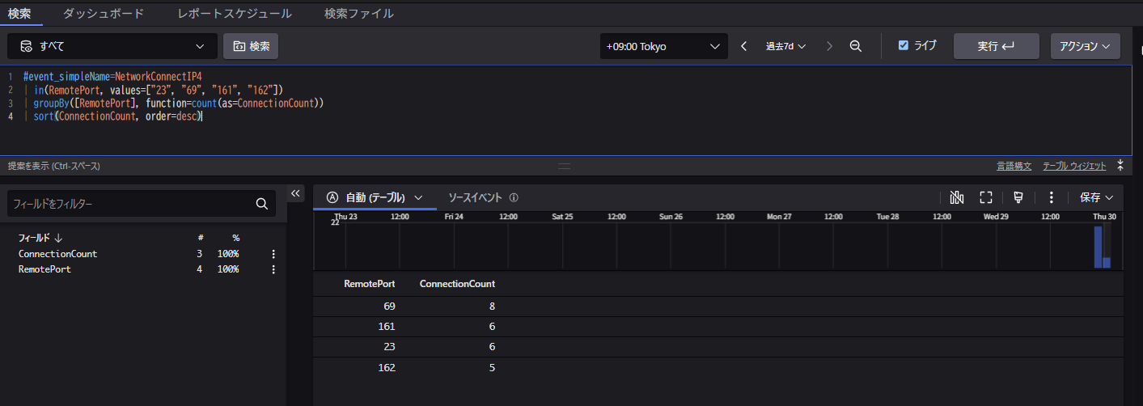
Task: Sort fields by フィールド header
Action: pyautogui.click(x=40, y=238)
